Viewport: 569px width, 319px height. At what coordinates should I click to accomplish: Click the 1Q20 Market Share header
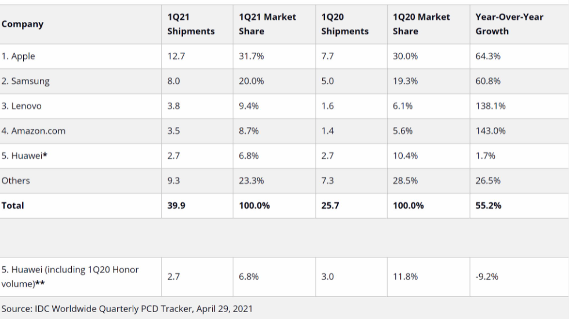pyautogui.click(x=421, y=24)
